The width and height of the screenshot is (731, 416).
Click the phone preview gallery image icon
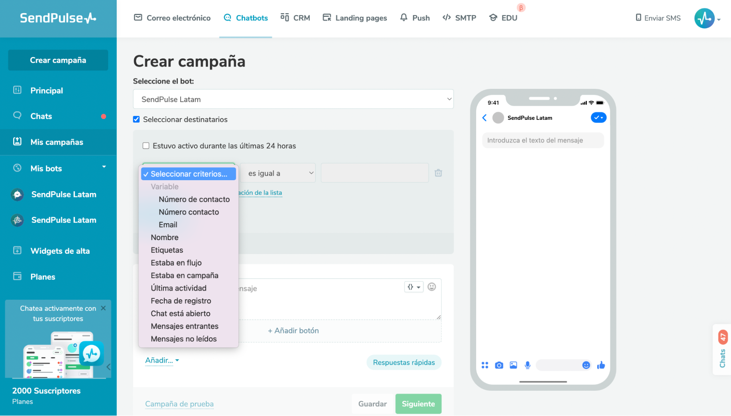[x=513, y=365]
